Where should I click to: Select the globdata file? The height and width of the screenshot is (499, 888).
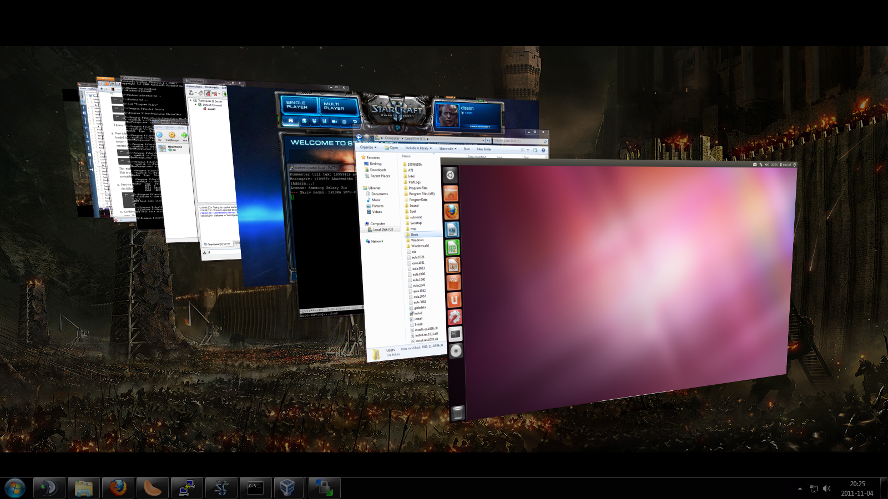[x=417, y=308]
